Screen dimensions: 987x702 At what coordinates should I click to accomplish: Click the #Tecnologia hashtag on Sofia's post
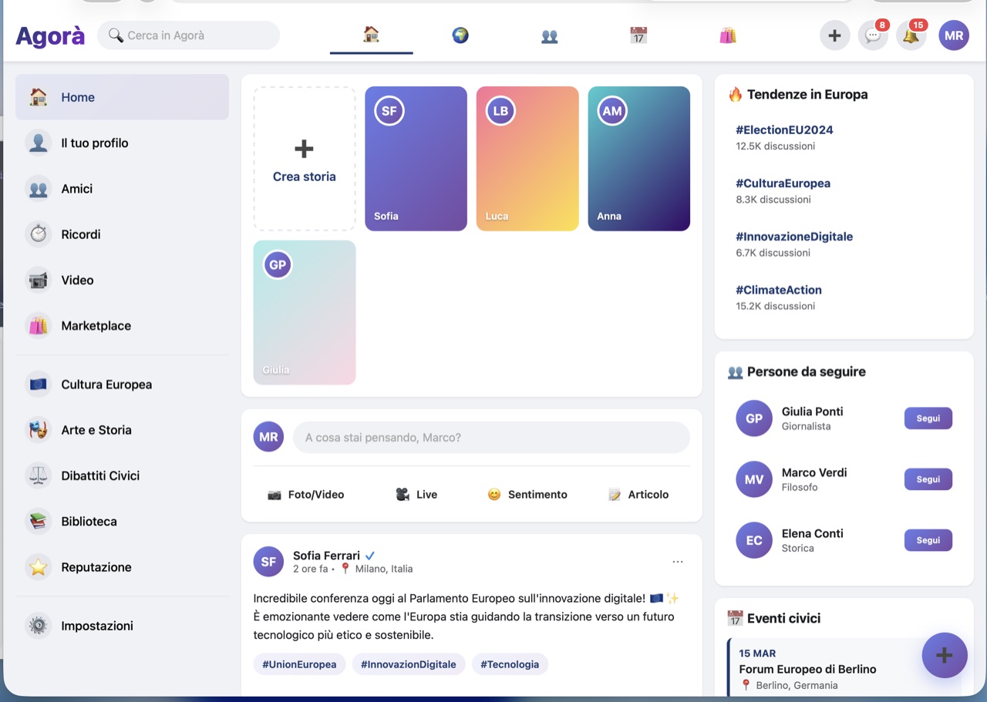(510, 664)
